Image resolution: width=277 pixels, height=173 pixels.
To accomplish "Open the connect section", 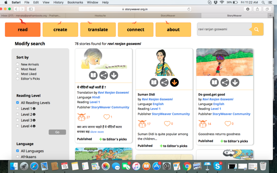I will pos(135,29).
